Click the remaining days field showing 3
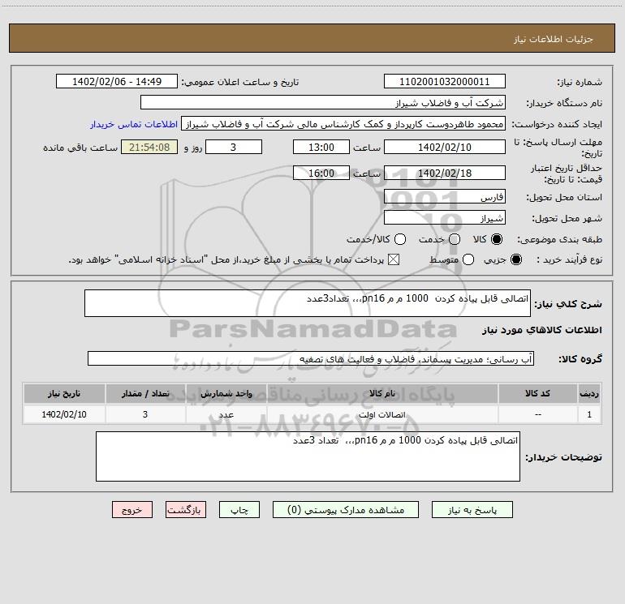 [234, 148]
